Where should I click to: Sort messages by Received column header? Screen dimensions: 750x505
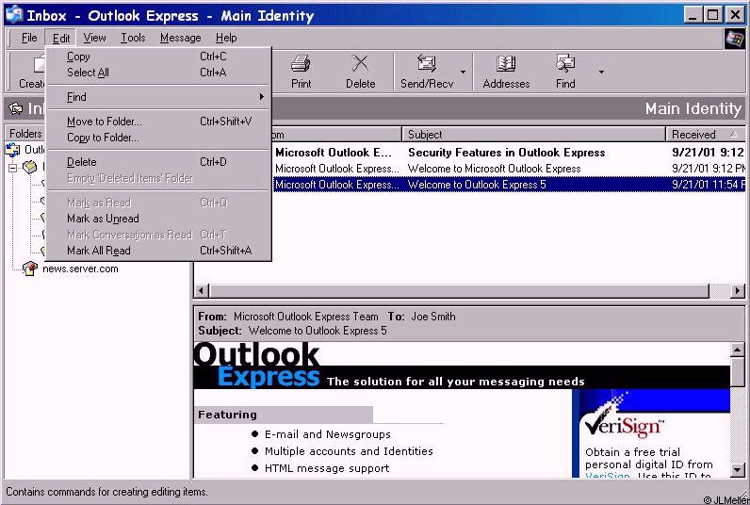coord(706,135)
